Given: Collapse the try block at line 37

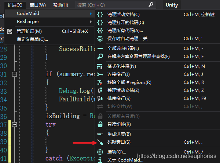Looking at the screenshot, I should 14,124.
